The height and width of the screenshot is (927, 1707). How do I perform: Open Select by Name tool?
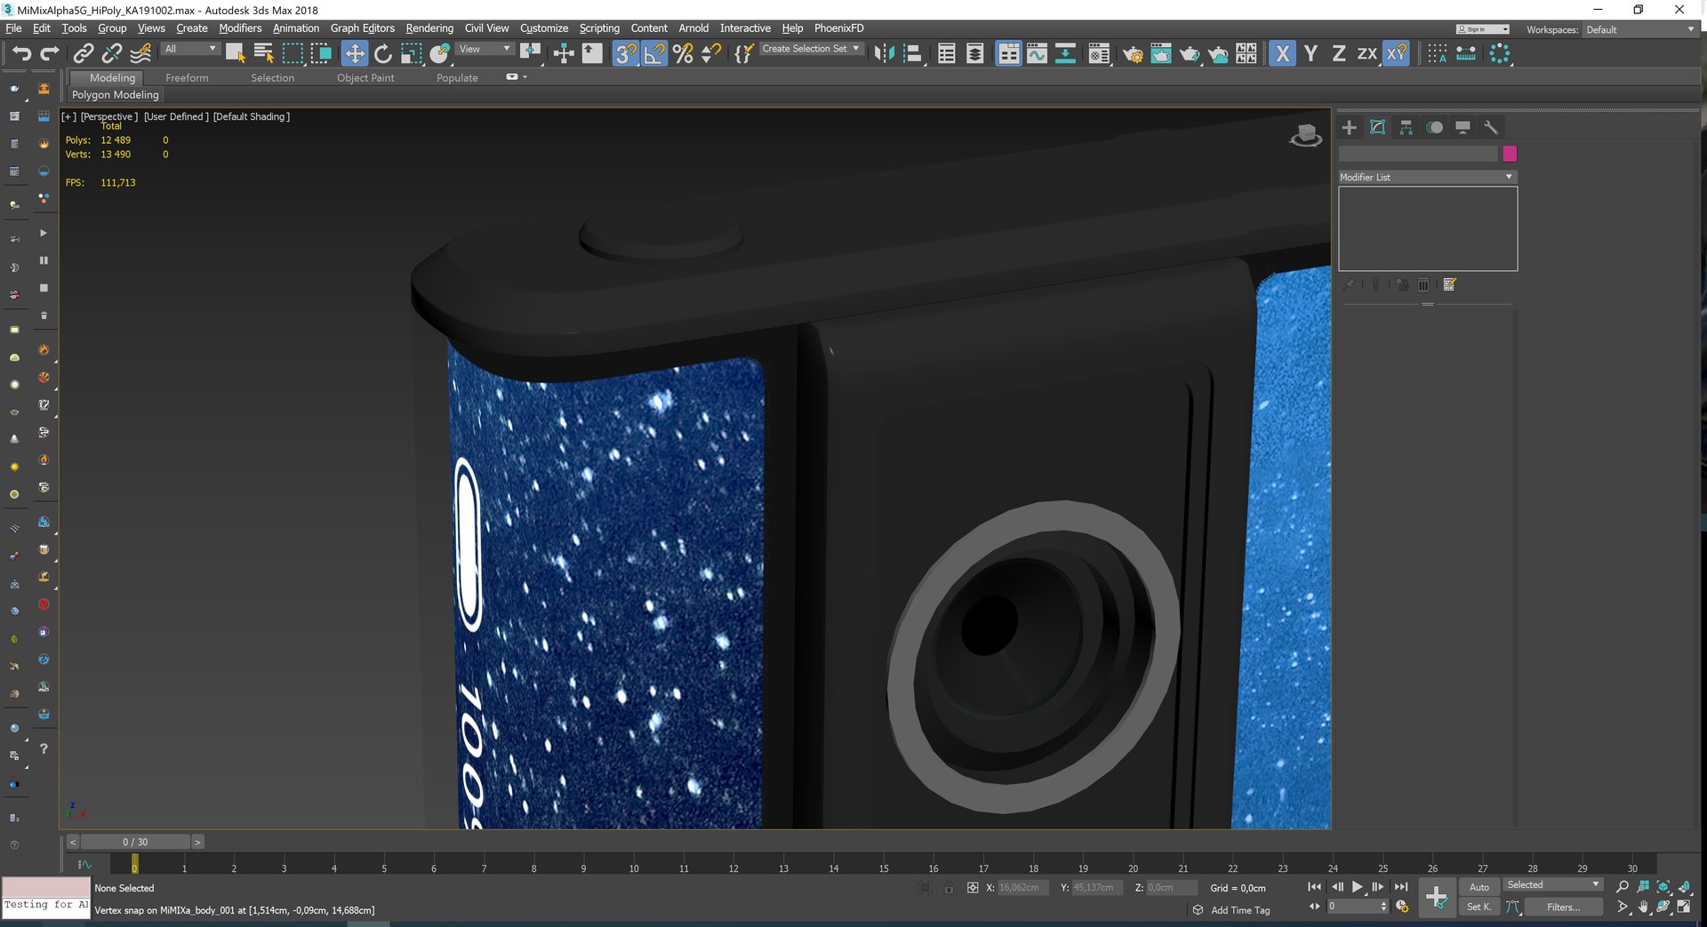click(x=264, y=53)
